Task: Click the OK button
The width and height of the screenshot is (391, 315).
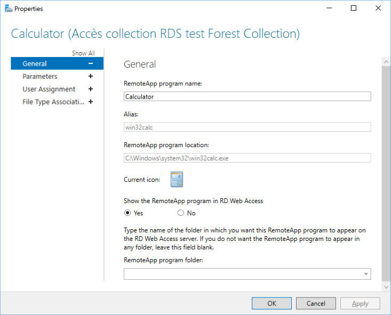Action: coord(272,303)
